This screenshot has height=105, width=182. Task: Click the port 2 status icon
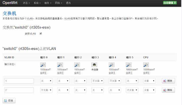point(77,65)
